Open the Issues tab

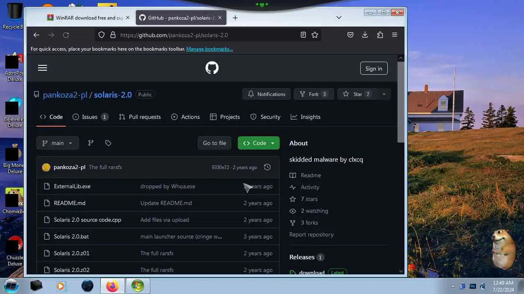click(90, 117)
